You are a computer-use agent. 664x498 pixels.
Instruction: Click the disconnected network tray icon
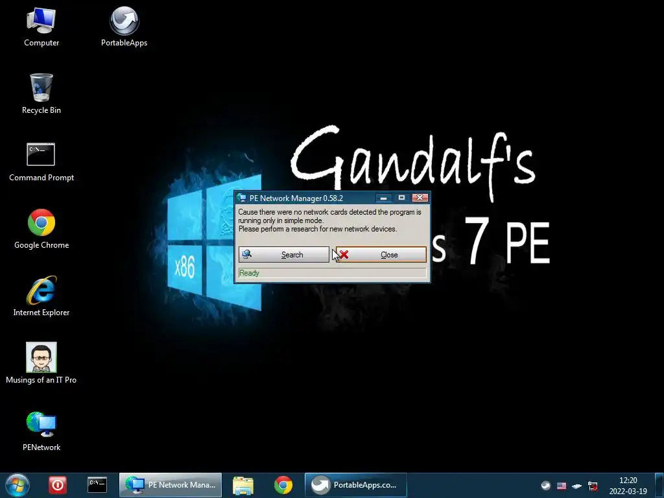click(x=593, y=486)
